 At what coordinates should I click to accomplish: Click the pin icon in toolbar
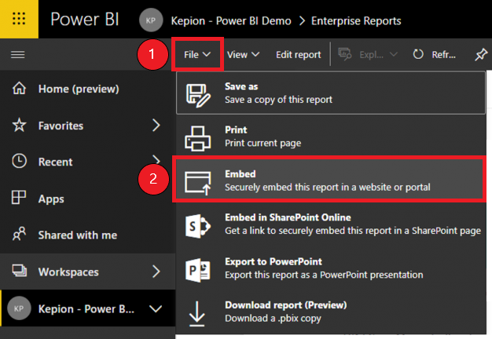(x=481, y=54)
